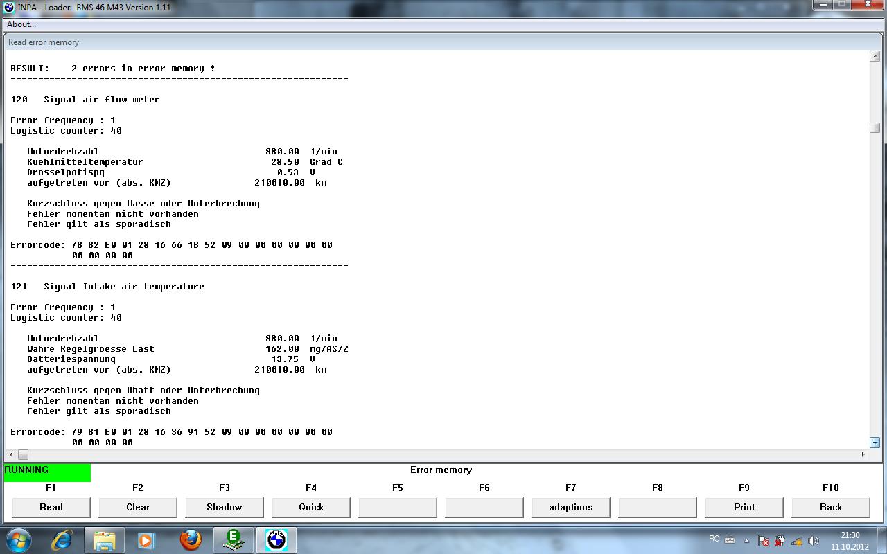Open Windows Explorer folder icon in taskbar
This screenshot has height=554, width=887.
[105, 540]
